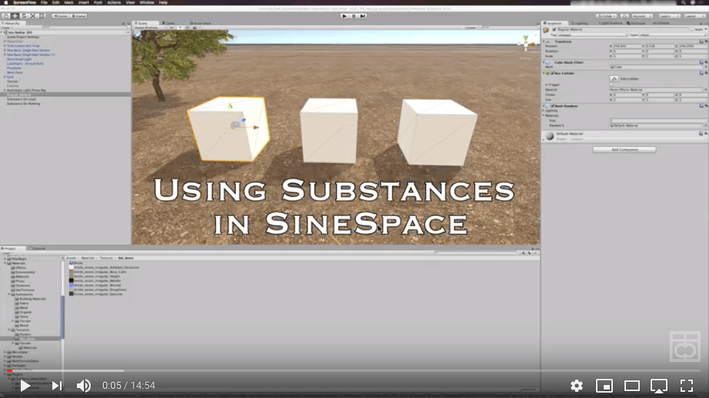Play the video with the player play button

coord(25,386)
